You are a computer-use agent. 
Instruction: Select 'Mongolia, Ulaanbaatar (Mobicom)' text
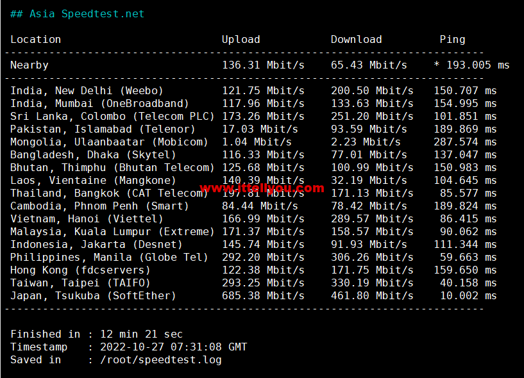pos(109,142)
